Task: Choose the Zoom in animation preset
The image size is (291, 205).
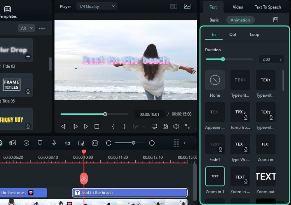Action: coord(266,144)
